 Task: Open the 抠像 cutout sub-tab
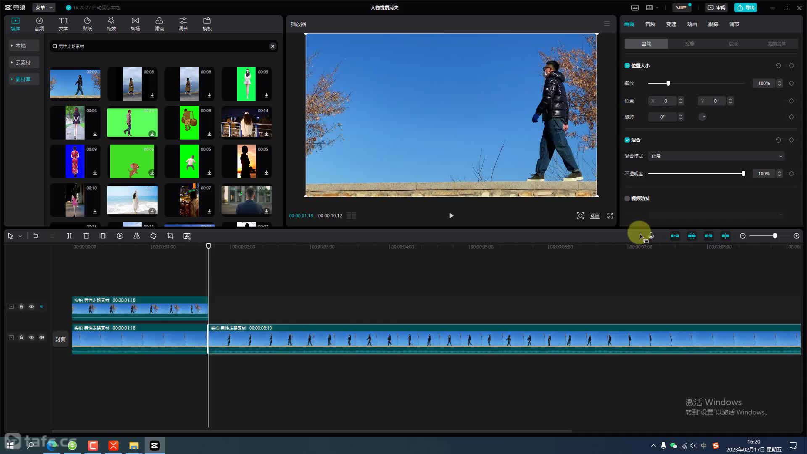[x=690, y=44]
